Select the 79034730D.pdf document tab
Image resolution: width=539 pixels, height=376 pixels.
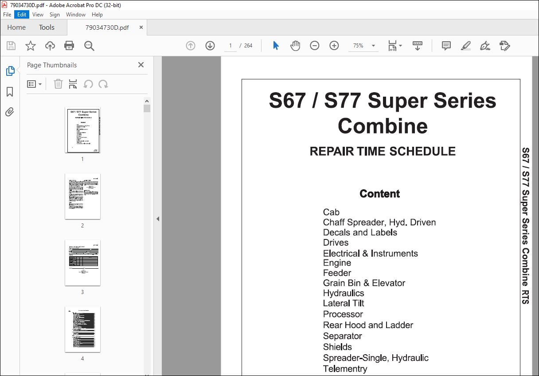tap(107, 27)
